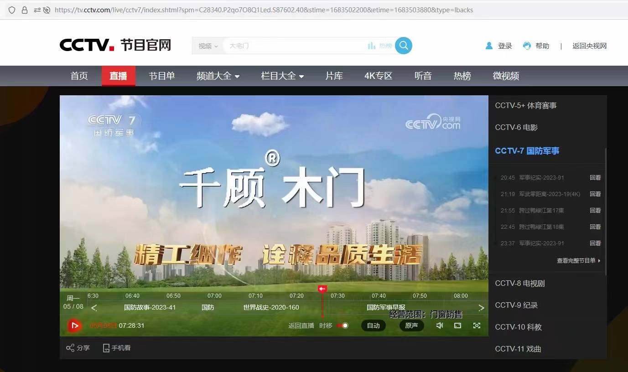Select 国防军事早报 in the timeline

pyautogui.click(x=386, y=307)
